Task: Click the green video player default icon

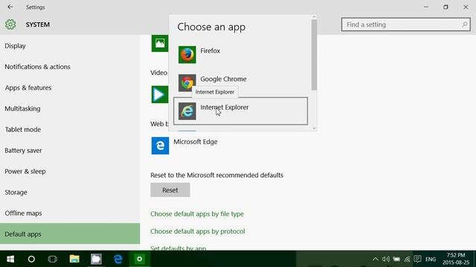Action: coord(160,94)
